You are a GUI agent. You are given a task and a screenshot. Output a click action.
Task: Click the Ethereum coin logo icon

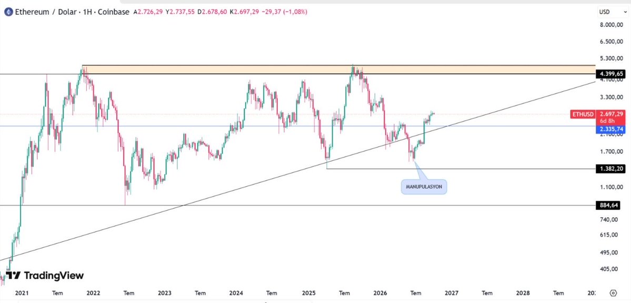[8, 12]
